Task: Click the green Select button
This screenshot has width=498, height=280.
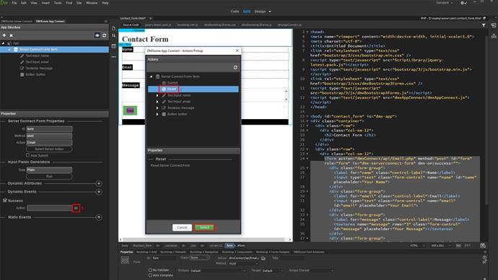Action: click(204, 227)
